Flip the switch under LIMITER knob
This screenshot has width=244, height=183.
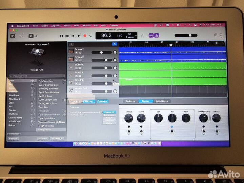coord(217,131)
